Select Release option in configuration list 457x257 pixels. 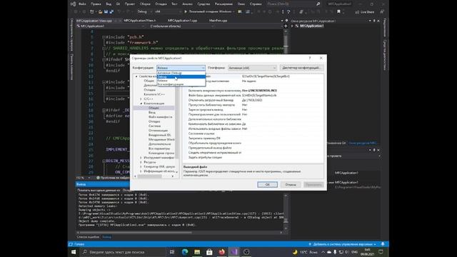tap(181, 81)
